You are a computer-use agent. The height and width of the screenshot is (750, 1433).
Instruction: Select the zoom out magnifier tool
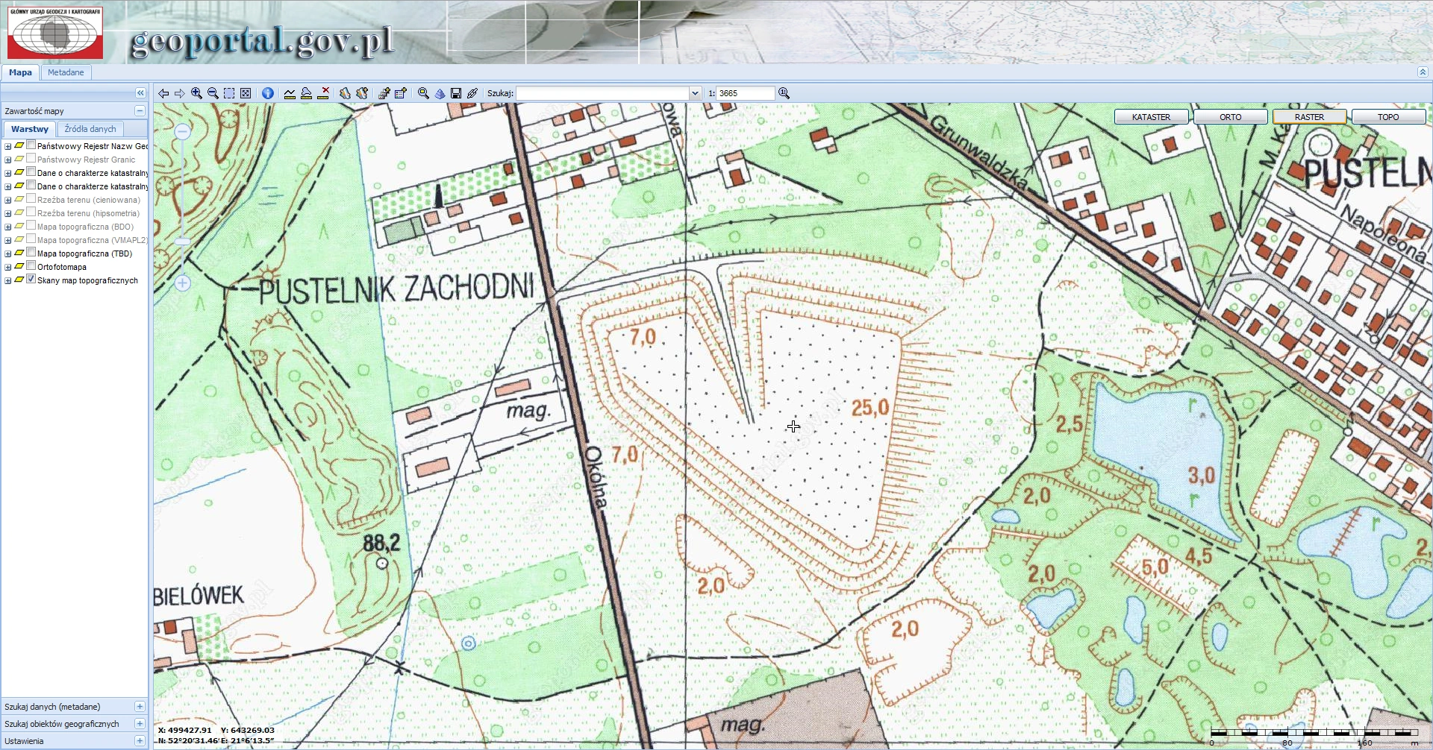[213, 93]
